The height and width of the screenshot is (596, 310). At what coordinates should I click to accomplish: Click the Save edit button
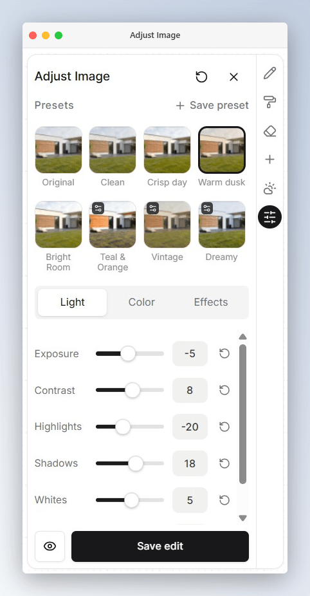pos(160,546)
